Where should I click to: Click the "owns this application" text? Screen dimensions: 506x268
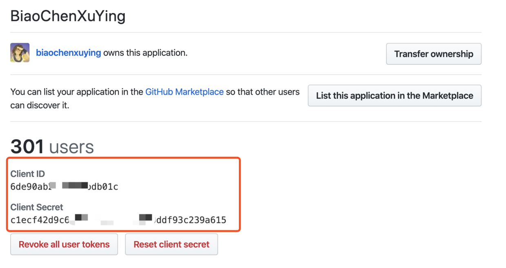click(x=145, y=53)
